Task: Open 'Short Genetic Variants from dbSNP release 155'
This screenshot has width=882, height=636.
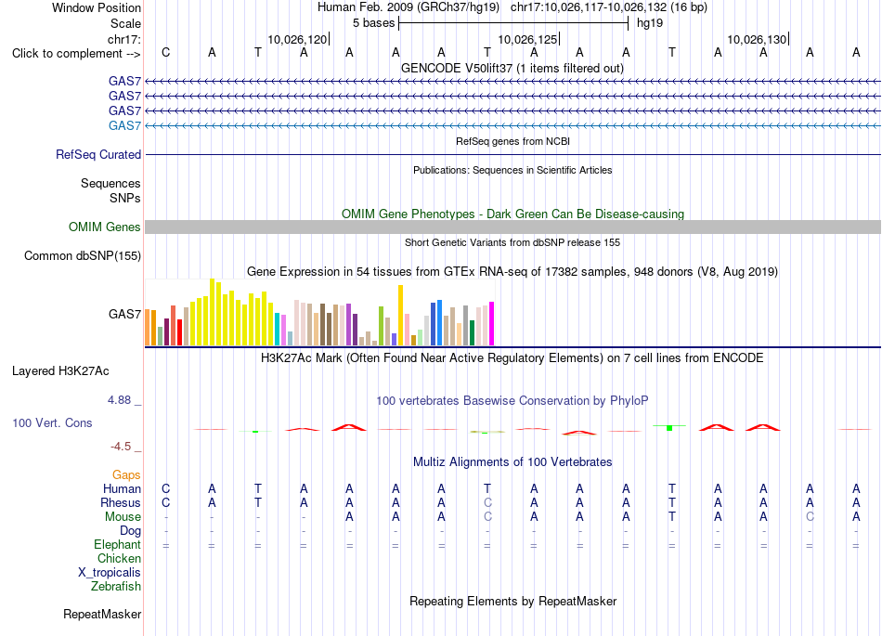Action: point(512,242)
